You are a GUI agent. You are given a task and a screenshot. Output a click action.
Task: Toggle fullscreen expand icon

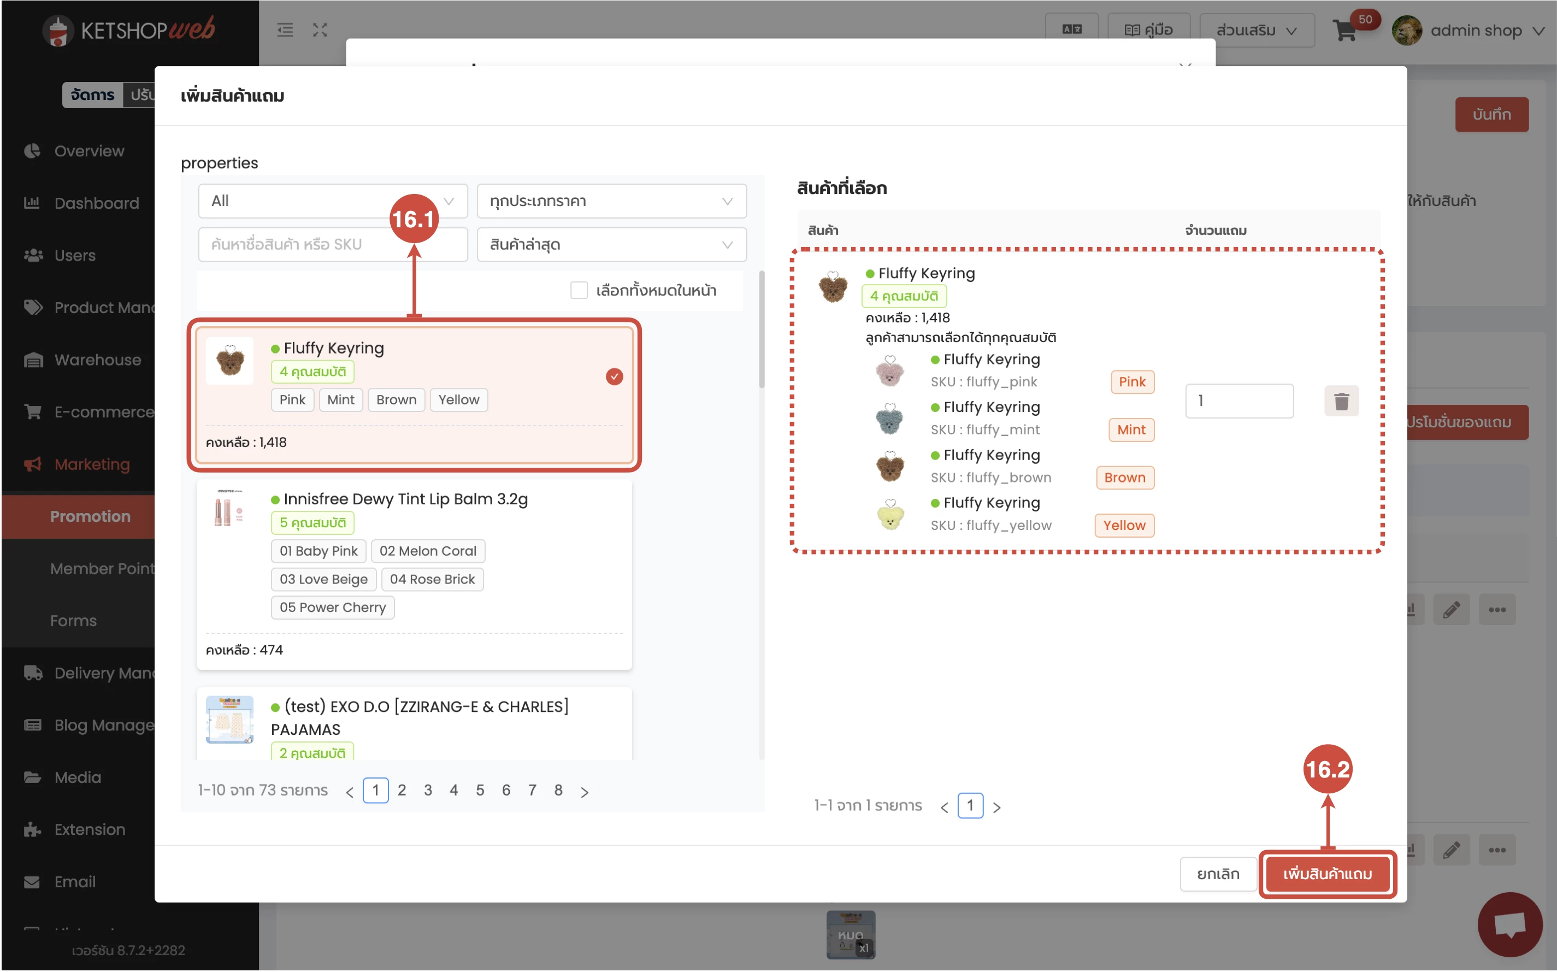tap(320, 30)
